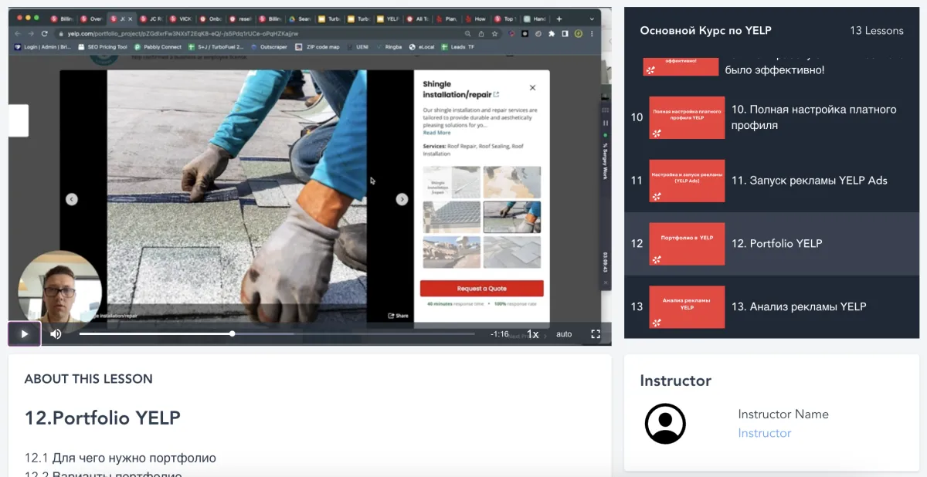Image resolution: width=927 pixels, height=477 pixels.
Task: Click Read More in the portfolio description
Action: click(x=436, y=133)
